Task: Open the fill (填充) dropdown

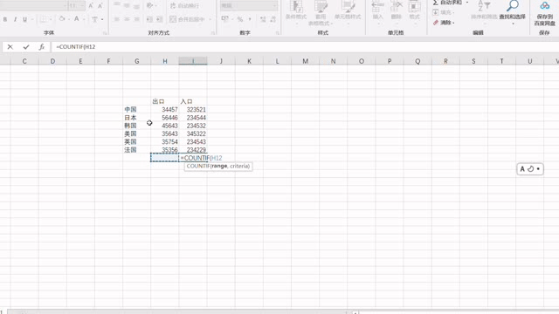Action: click(x=444, y=12)
